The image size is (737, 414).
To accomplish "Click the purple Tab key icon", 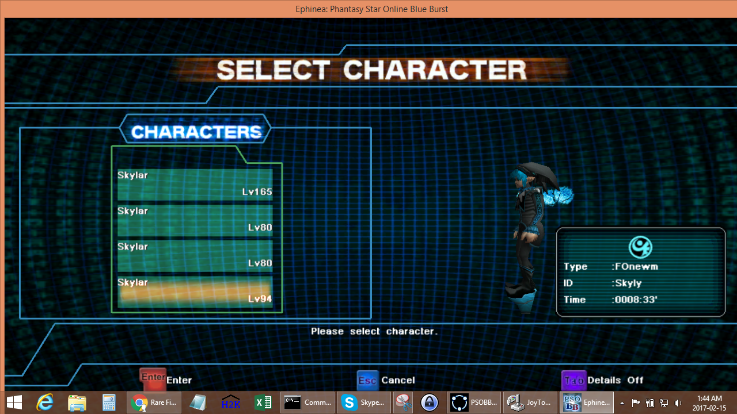I will tap(574, 380).
